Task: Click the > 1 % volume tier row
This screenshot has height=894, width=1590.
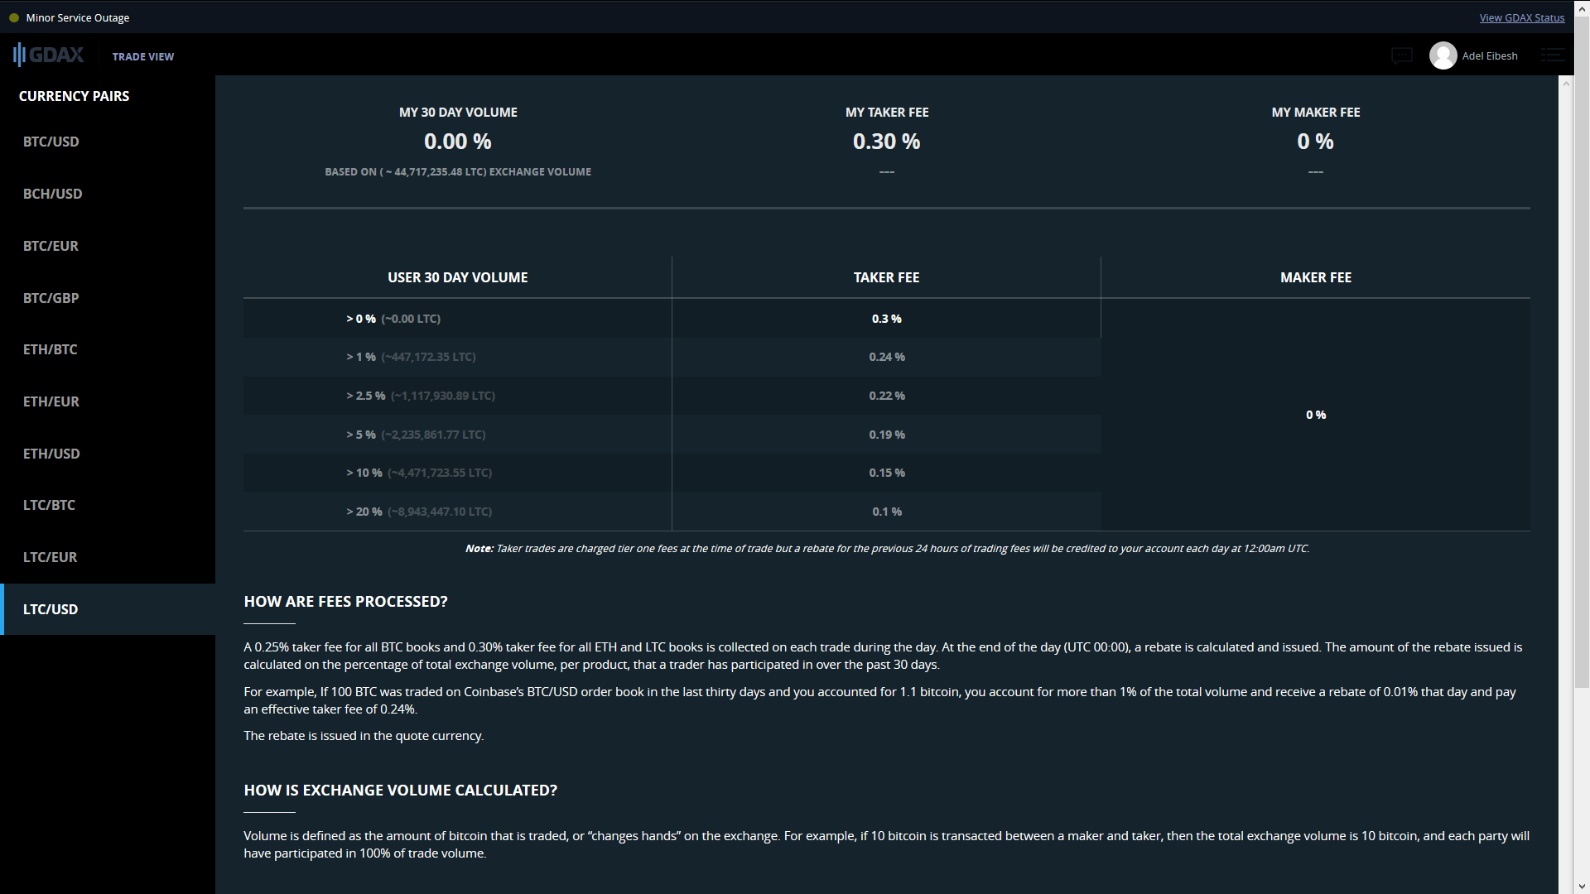Action: (x=458, y=357)
